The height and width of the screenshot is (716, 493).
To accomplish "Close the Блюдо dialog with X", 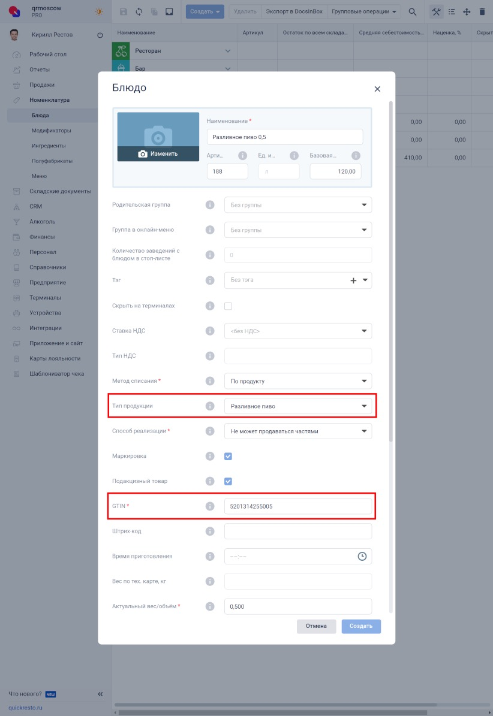I will pyautogui.click(x=377, y=89).
